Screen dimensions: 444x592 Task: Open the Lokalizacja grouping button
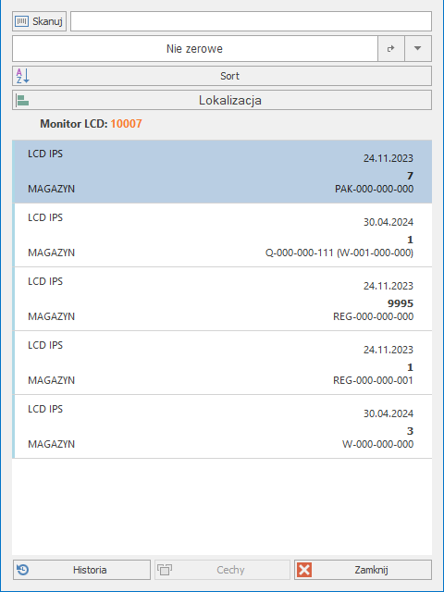coord(222,100)
